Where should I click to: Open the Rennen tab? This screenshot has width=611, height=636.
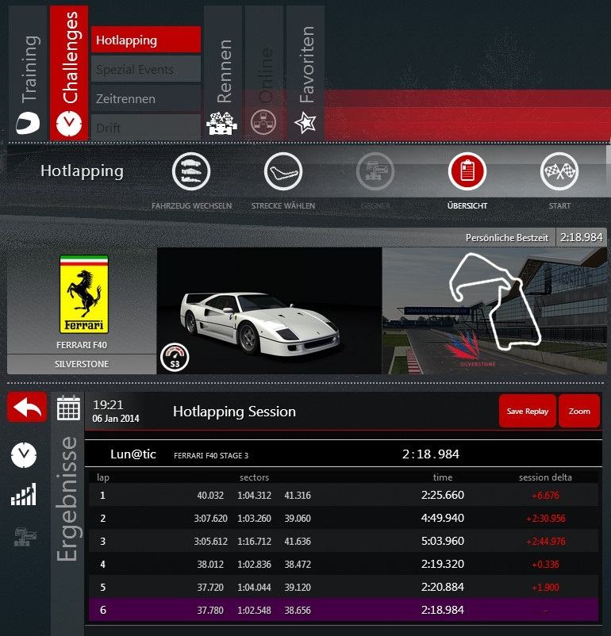point(223,73)
